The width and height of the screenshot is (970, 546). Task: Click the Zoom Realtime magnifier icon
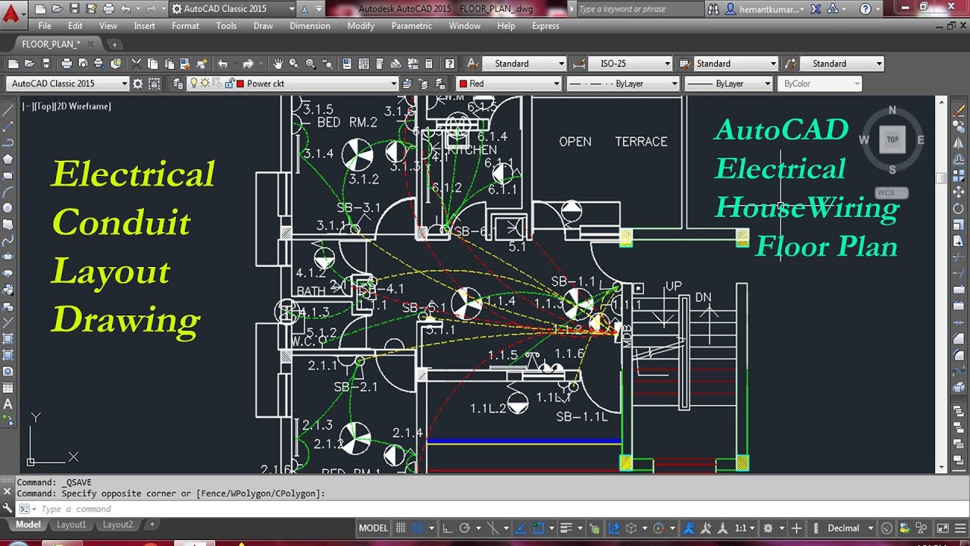[x=293, y=64]
